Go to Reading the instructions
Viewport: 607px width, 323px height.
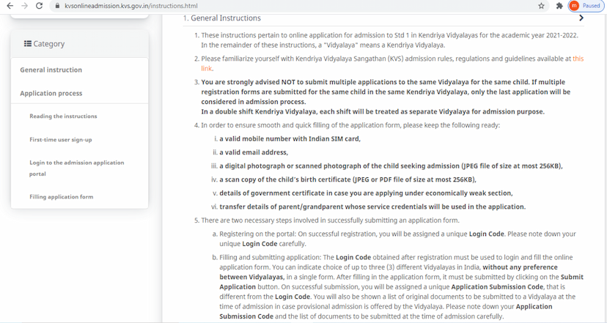pyautogui.click(x=63, y=116)
